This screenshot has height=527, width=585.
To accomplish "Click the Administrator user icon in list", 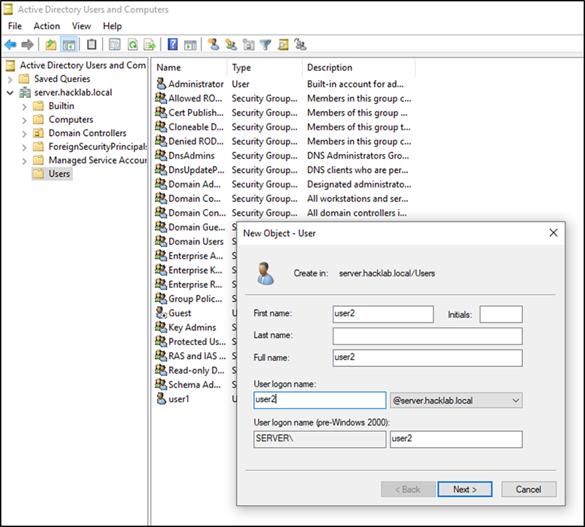I will (161, 83).
